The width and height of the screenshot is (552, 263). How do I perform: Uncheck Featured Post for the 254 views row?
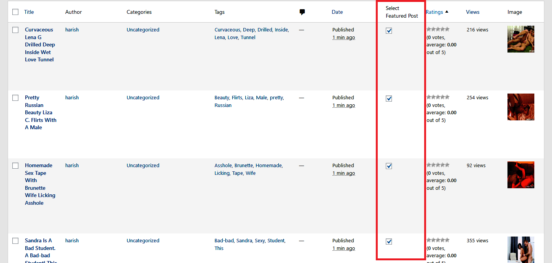pos(389,99)
